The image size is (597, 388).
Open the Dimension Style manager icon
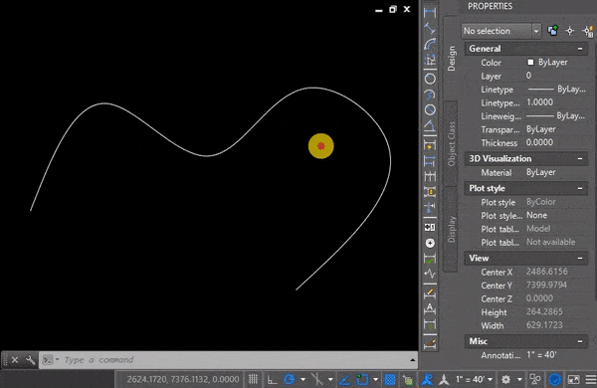(x=430, y=344)
